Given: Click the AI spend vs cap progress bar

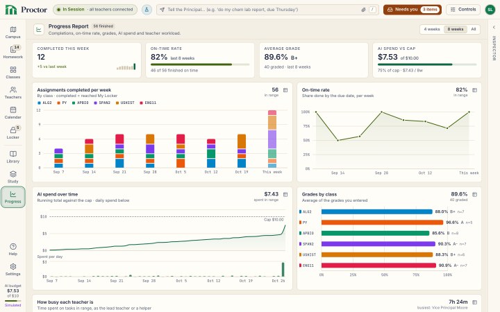Looking at the screenshot, I should (427, 64).
